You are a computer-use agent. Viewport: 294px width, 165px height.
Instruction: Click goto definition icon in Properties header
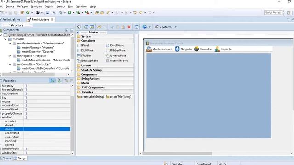point(59,81)
